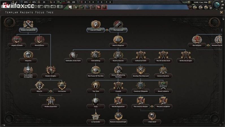Click the Sick Drifting focus label
This screenshot has width=225, height=127.
[x=96, y=61]
